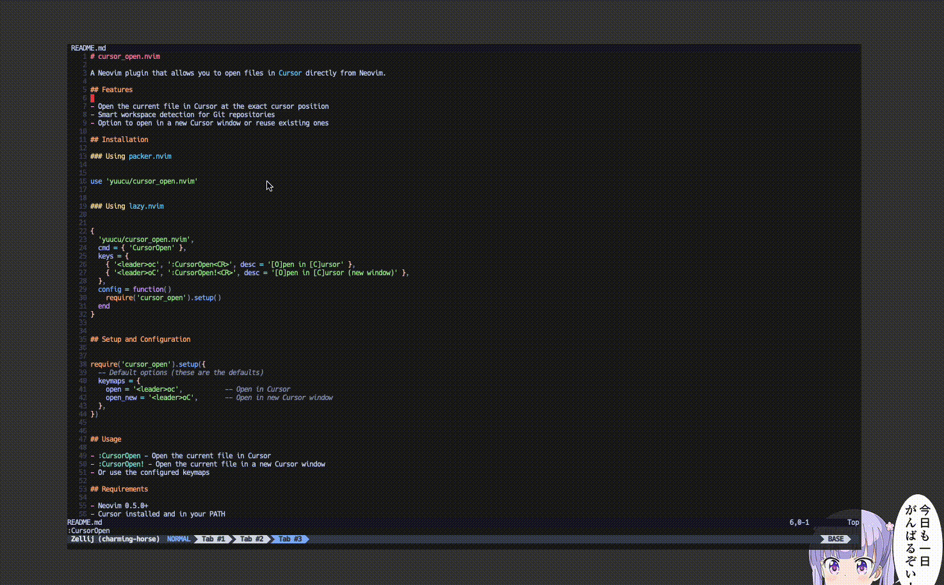This screenshot has width=944, height=585.
Task: Click the Top scroll position indicator
Action: point(853,522)
